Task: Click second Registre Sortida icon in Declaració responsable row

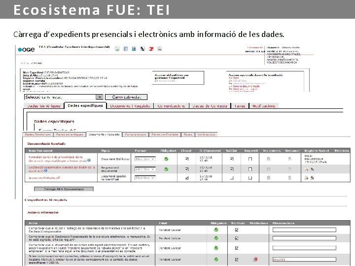Action: (x=312, y=169)
